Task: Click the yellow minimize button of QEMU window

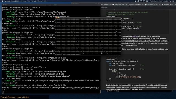Action: [x=58, y=18]
